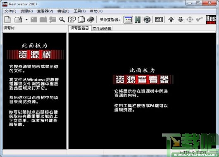
Task: Click the magnifier Find icon
Action: pos(62,19)
